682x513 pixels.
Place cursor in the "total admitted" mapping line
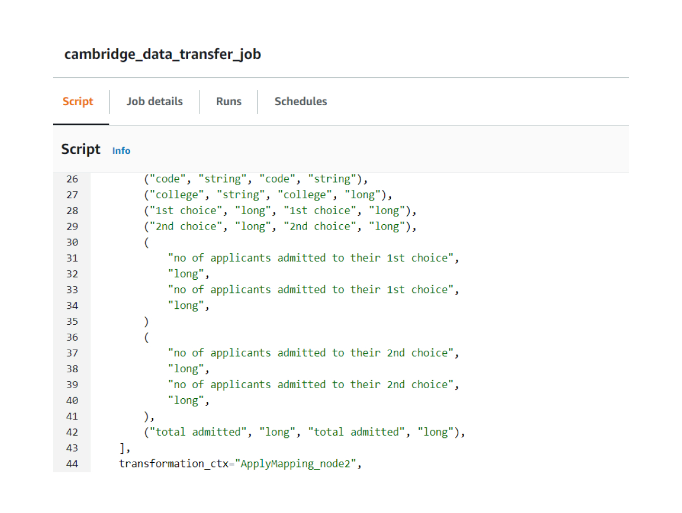305,433
